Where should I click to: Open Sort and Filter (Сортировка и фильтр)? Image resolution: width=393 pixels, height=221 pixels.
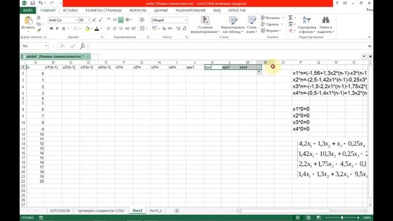[x=307, y=25]
